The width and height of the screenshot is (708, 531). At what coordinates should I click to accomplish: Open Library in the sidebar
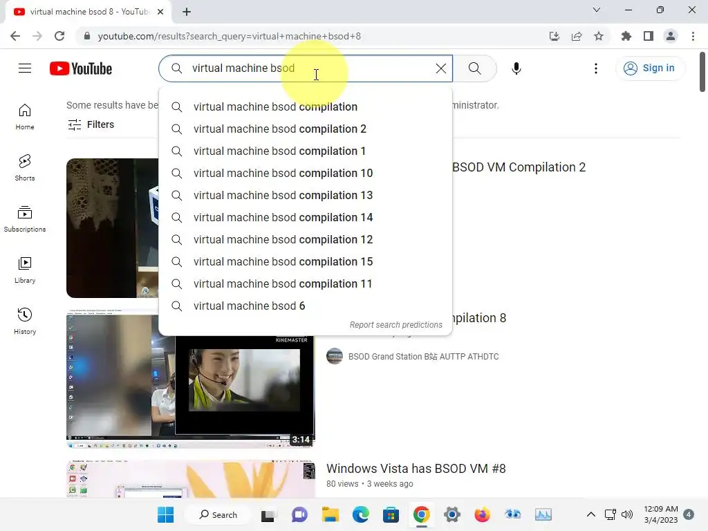(x=25, y=270)
